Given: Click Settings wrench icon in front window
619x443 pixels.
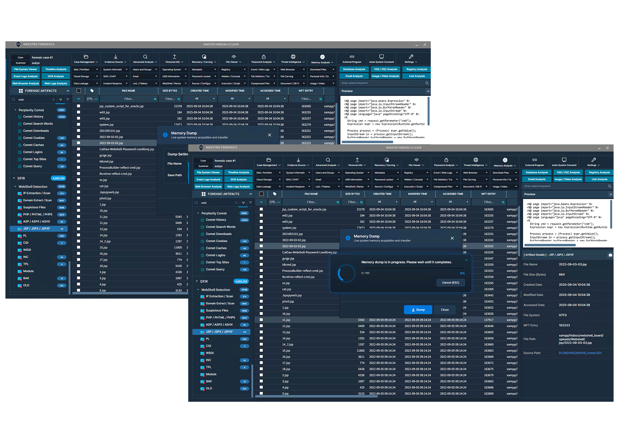Looking at the screenshot, I should click(594, 160).
